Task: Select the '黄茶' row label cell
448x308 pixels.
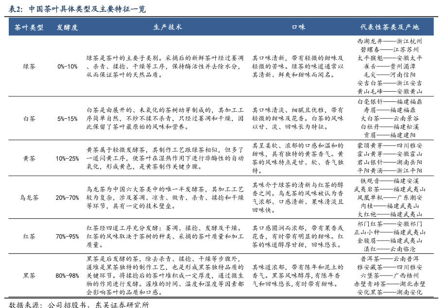Action: [29, 159]
